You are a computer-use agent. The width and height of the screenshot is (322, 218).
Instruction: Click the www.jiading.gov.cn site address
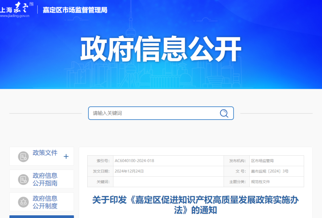coord(15,16)
